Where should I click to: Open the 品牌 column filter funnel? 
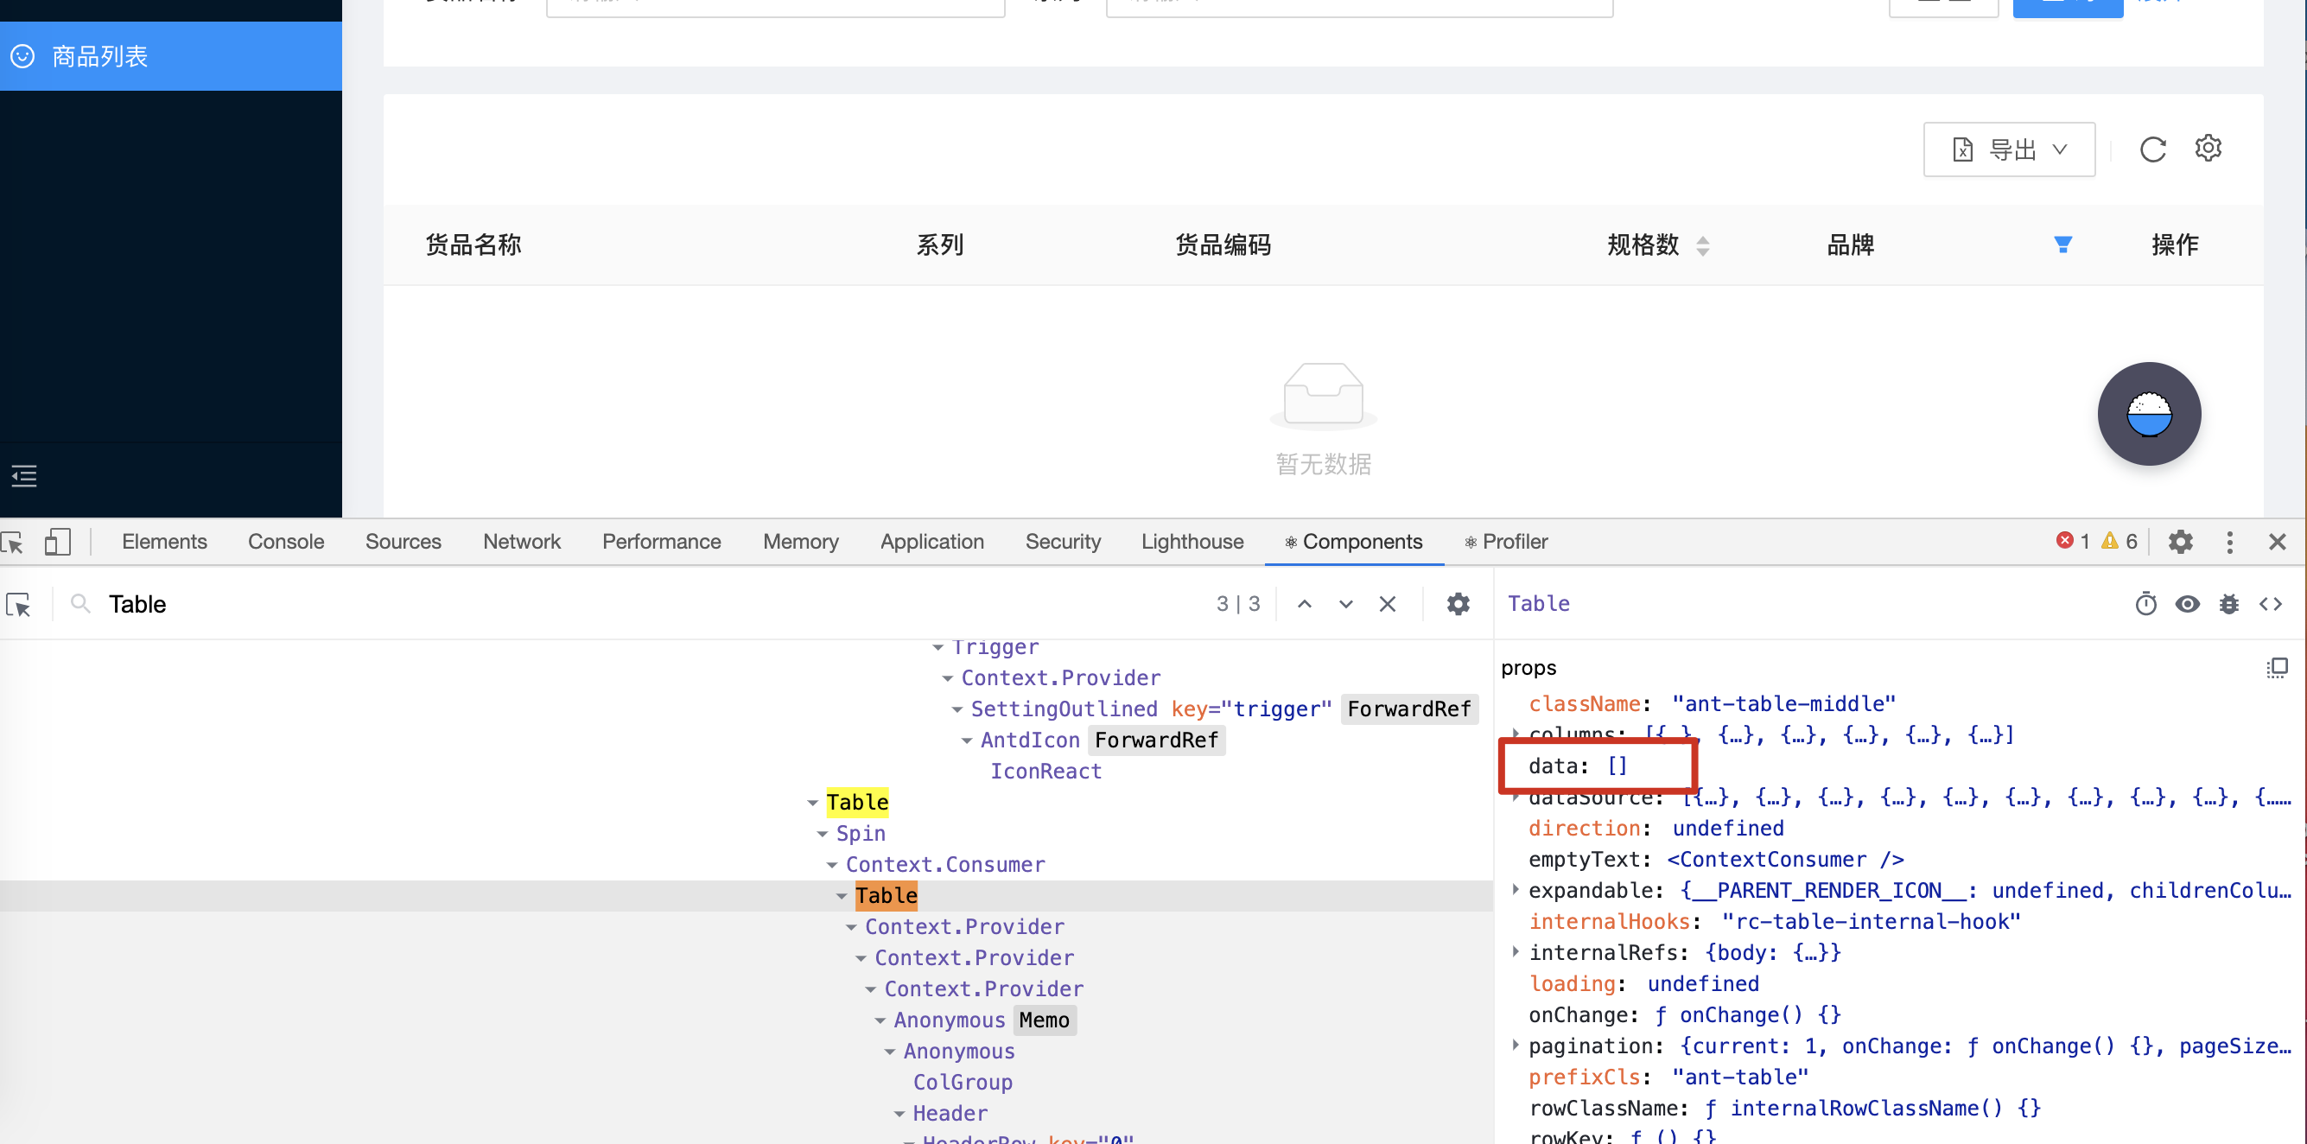tap(2062, 244)
